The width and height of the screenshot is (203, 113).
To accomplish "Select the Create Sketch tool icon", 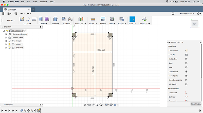I will [22, 19].
